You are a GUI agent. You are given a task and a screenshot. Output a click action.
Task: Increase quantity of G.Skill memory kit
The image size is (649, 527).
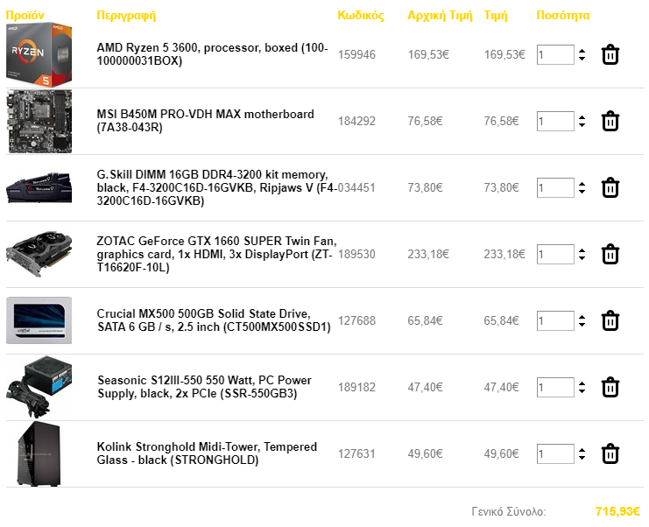[582, 185]
